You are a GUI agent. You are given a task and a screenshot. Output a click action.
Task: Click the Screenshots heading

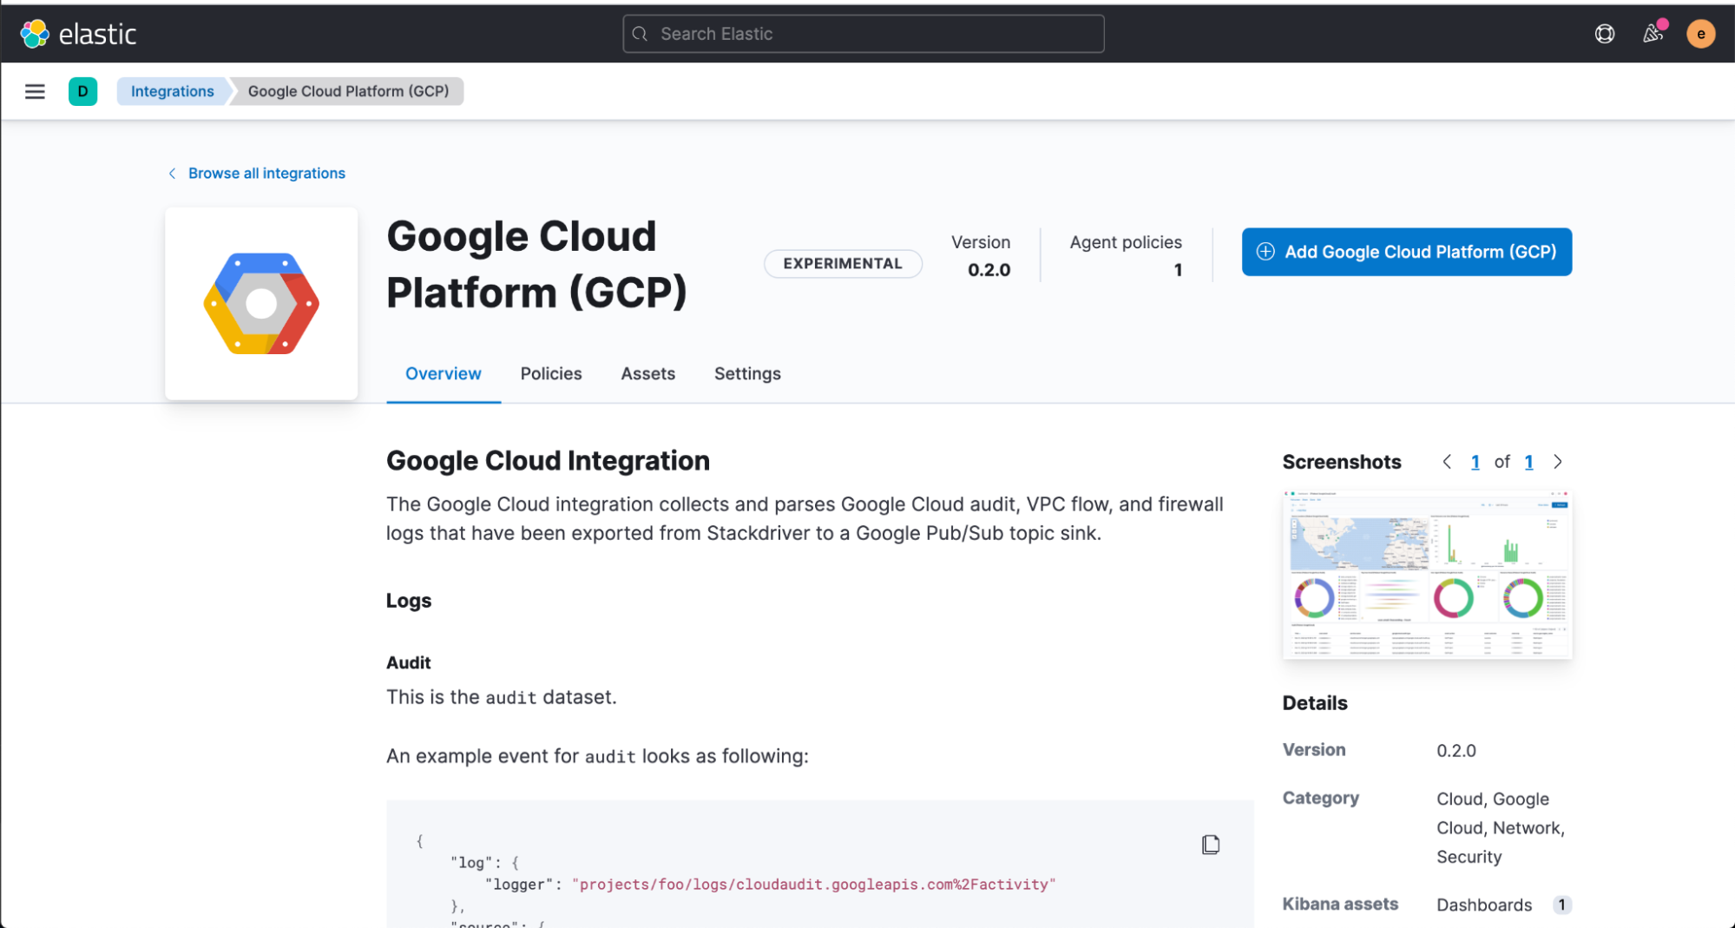1342,462
